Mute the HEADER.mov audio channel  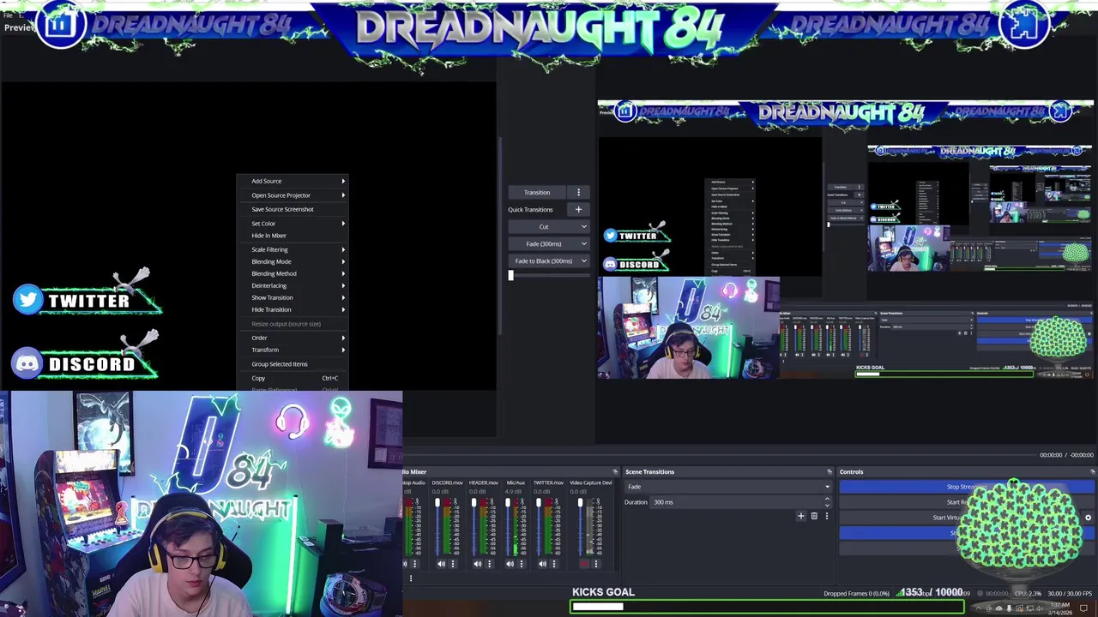point(477,564)
